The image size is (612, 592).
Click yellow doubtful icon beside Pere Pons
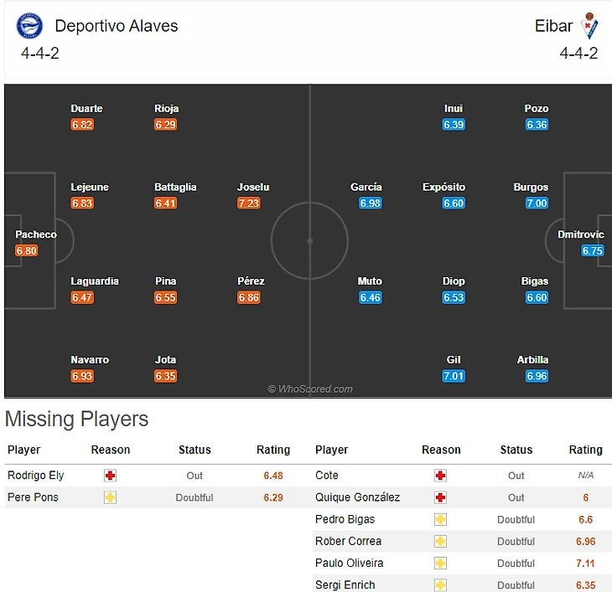[110, 497]
